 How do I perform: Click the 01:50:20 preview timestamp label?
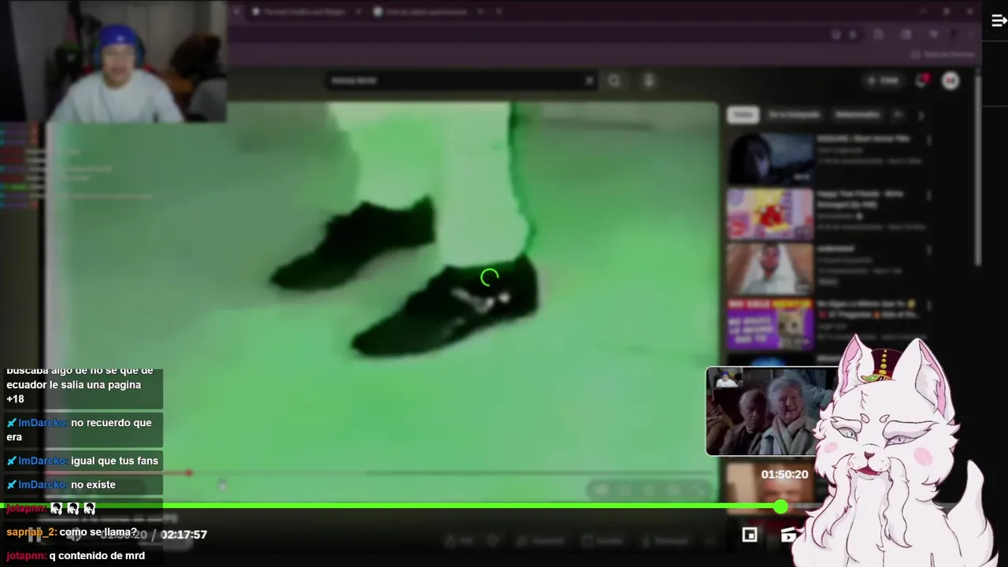784,474
